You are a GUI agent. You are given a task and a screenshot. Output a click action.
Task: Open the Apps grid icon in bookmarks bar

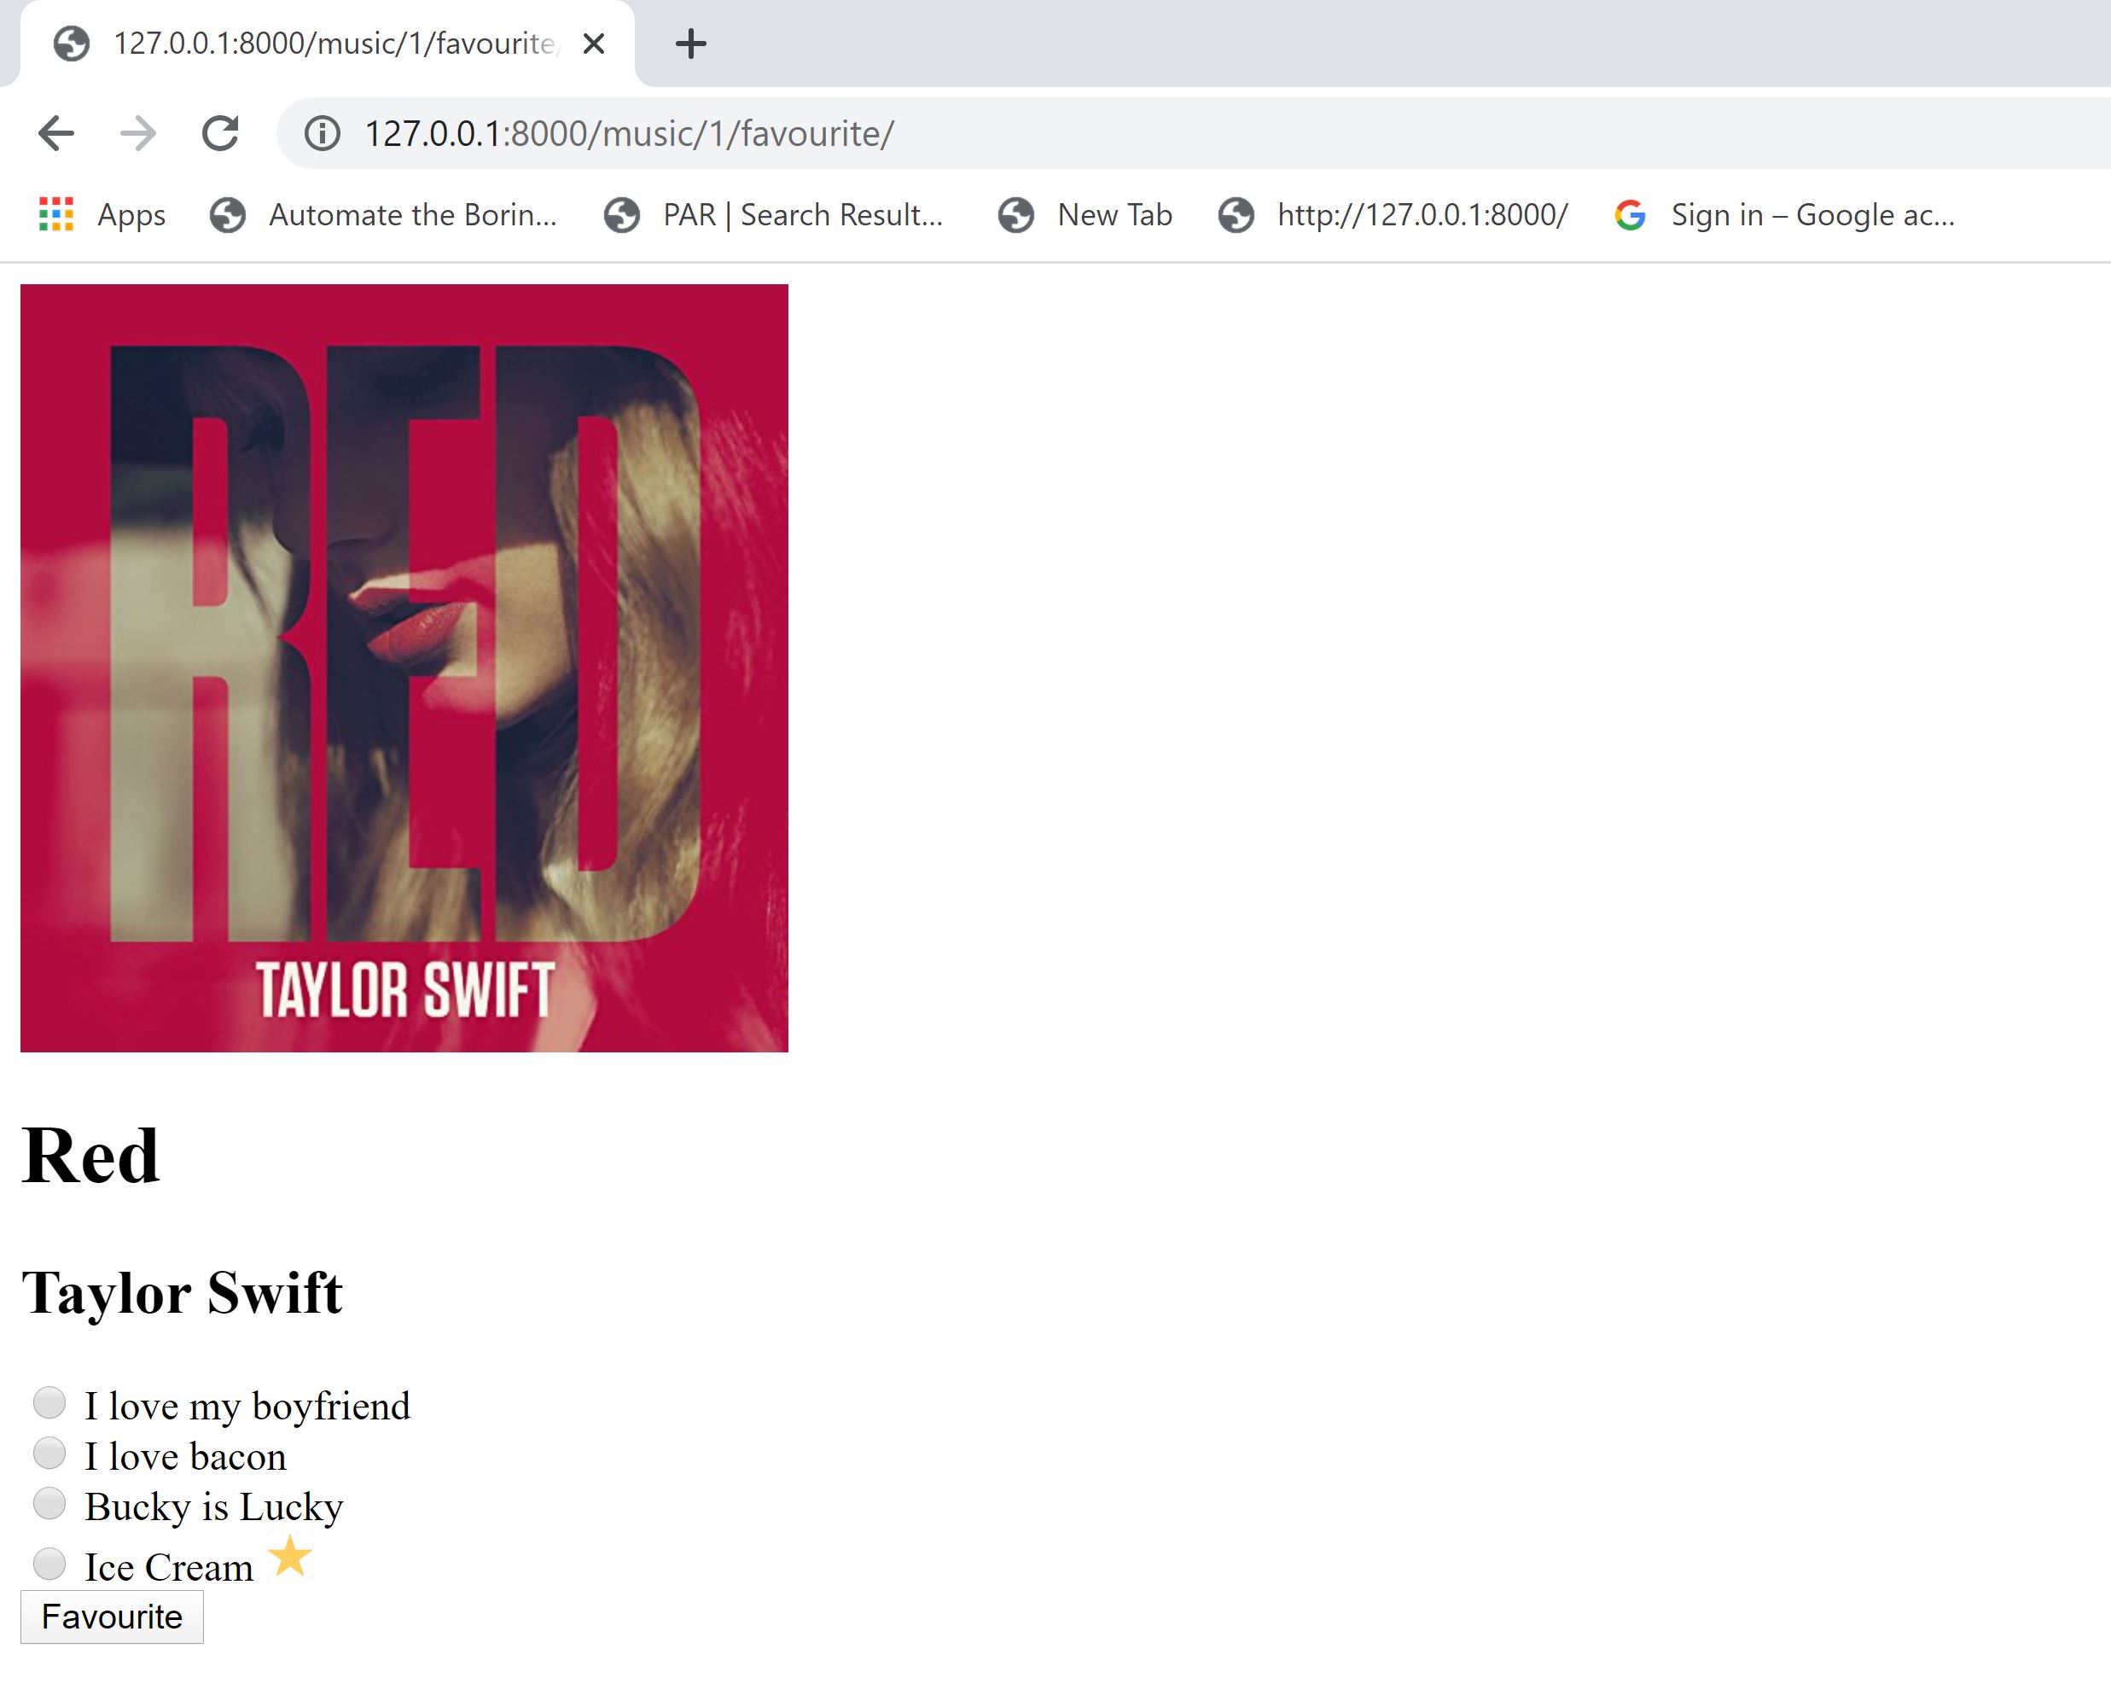tap(55, 213)
